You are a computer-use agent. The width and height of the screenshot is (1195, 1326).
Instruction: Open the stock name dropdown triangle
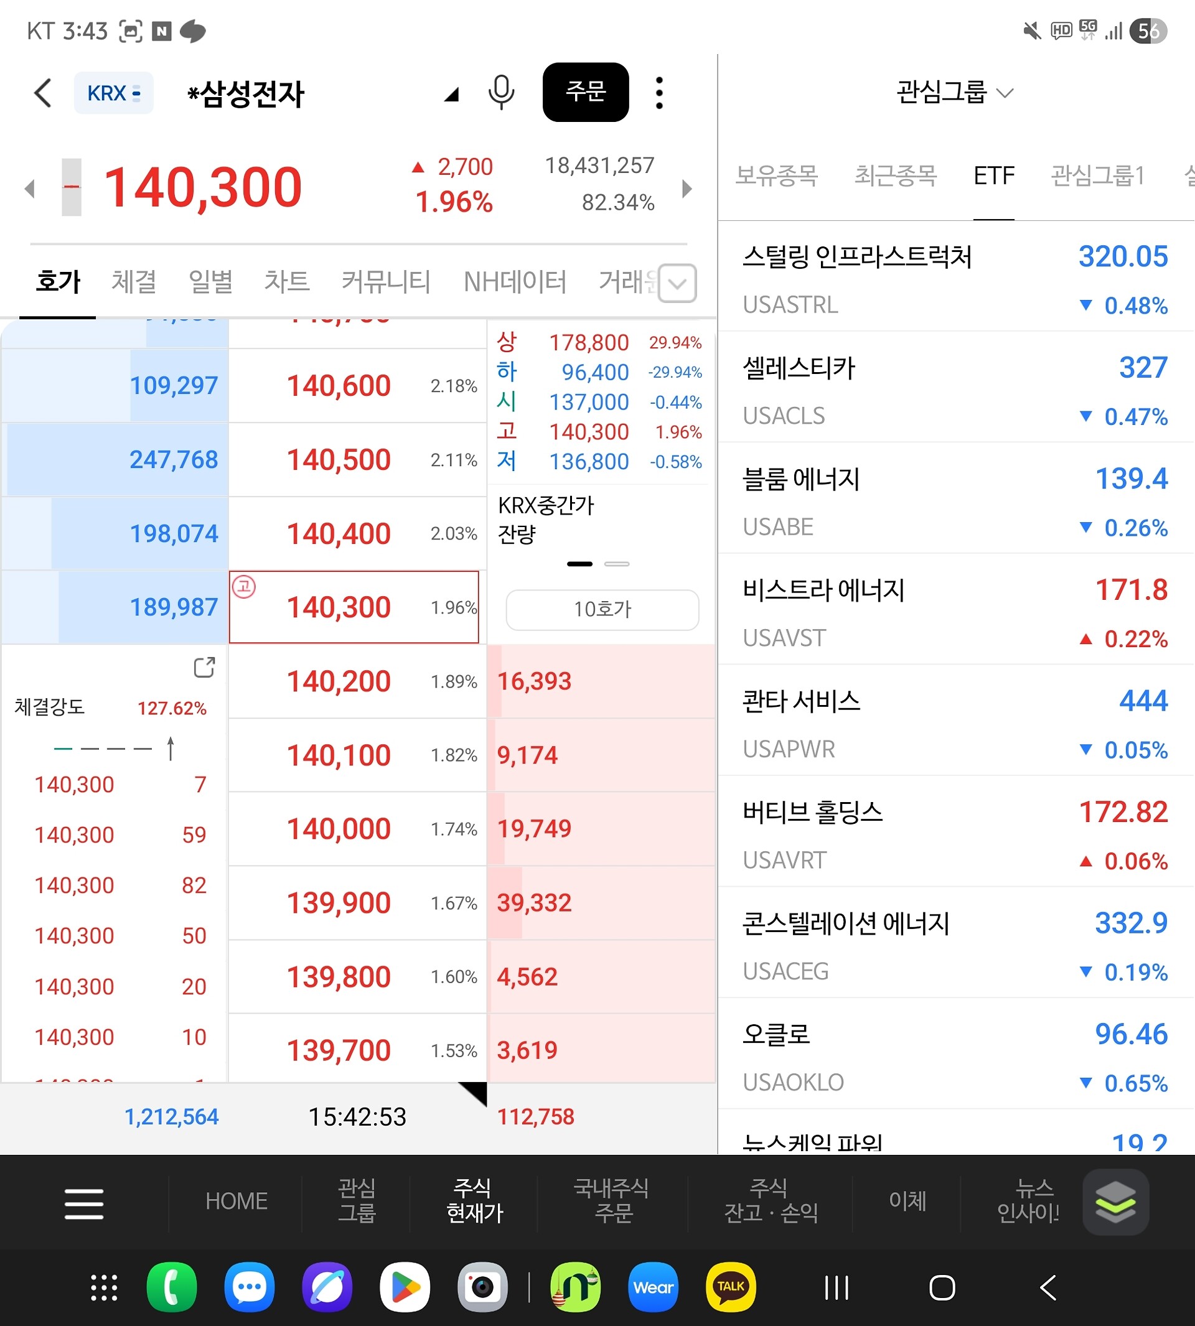tap(451, 96)
